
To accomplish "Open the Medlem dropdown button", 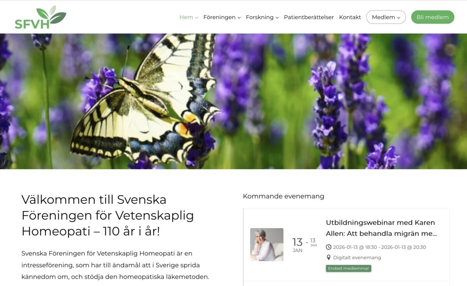I will (x=386, y=17).
